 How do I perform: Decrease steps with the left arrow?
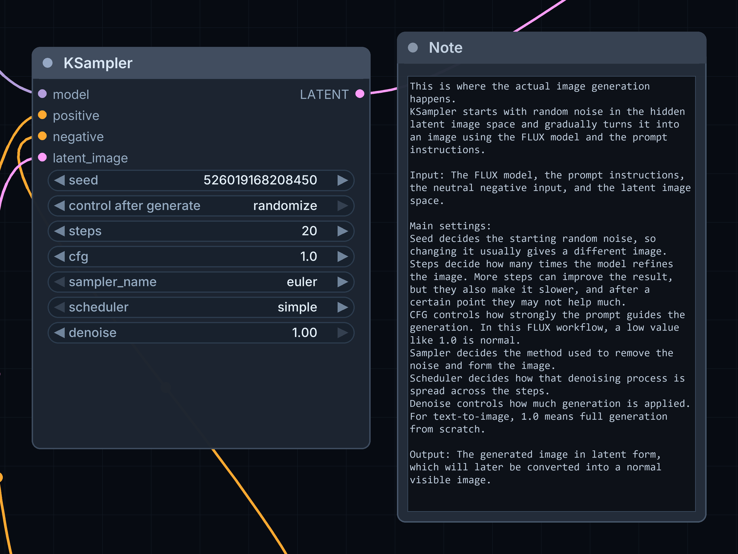click(60, 231)
